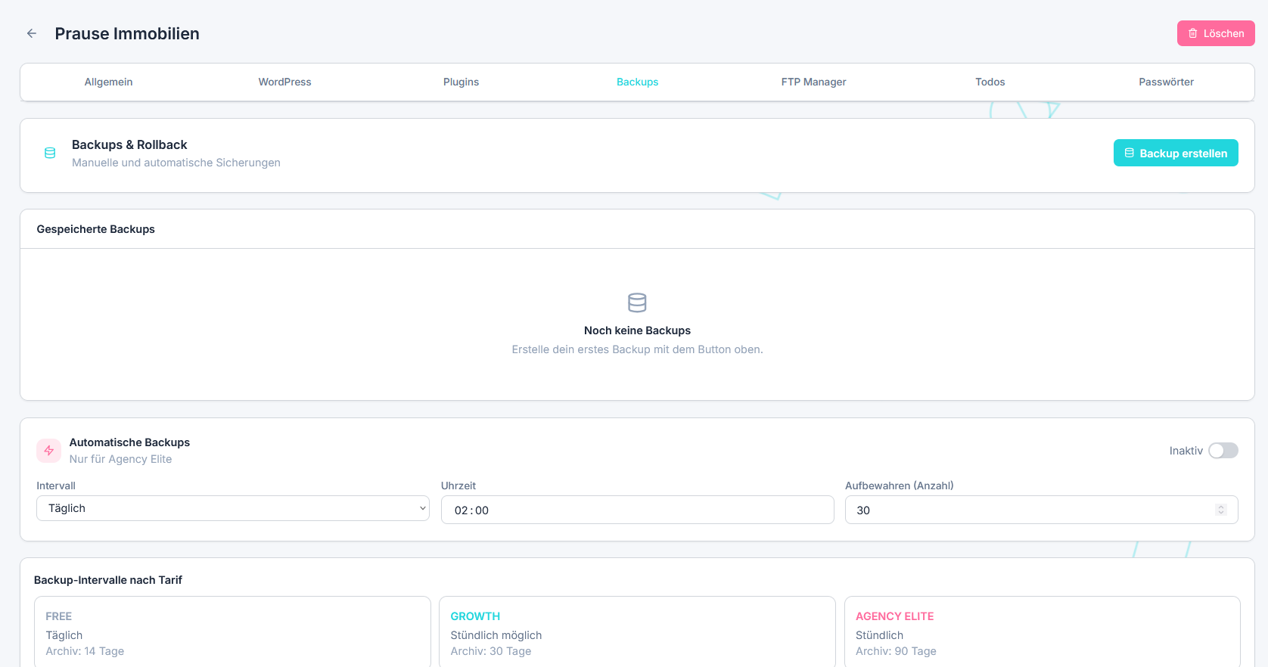Open the Intervall dropdown set to Täglich
This screenshot has width=1268, height=667.
232,508
